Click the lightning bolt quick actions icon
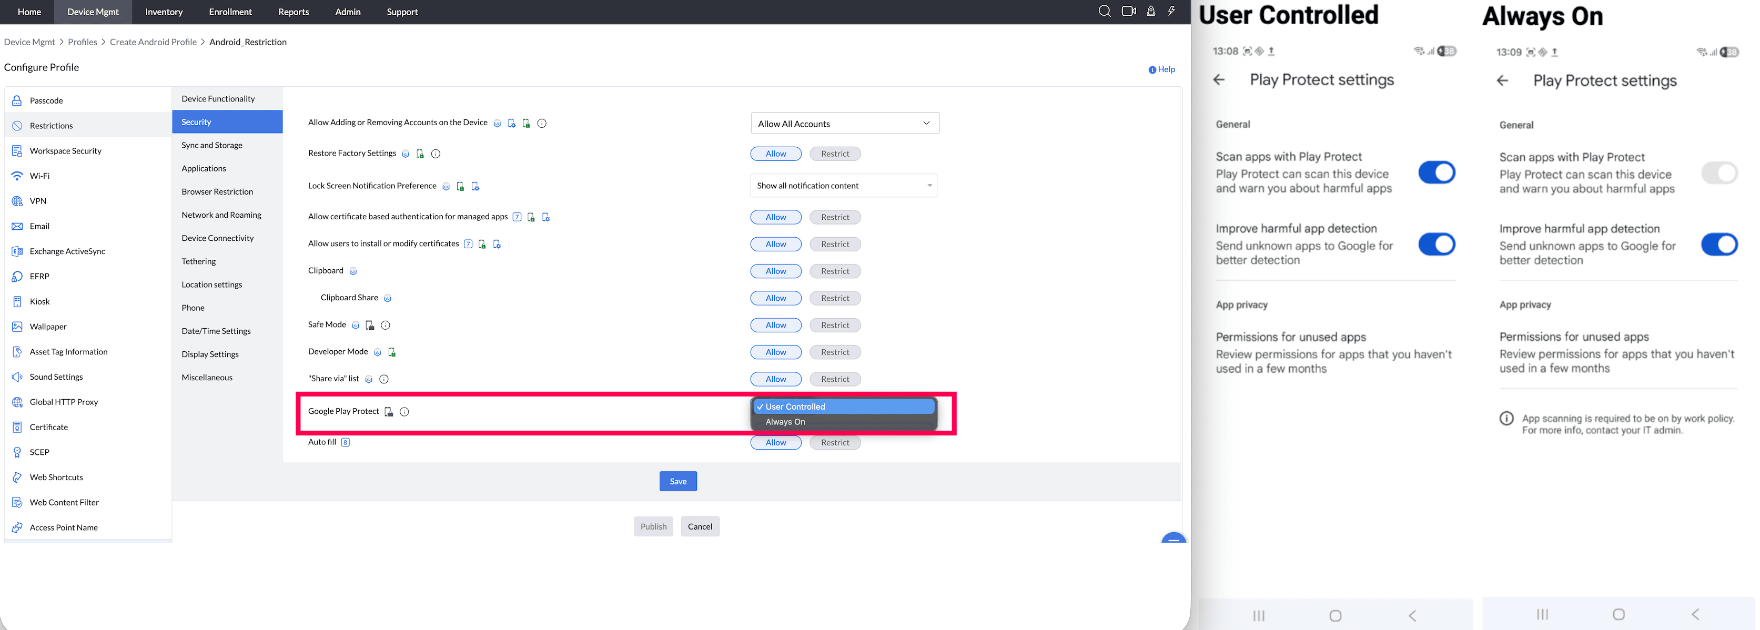The height and width of the screenshot is (630, 1760). pyautogui.click(x=1172, y=11)
